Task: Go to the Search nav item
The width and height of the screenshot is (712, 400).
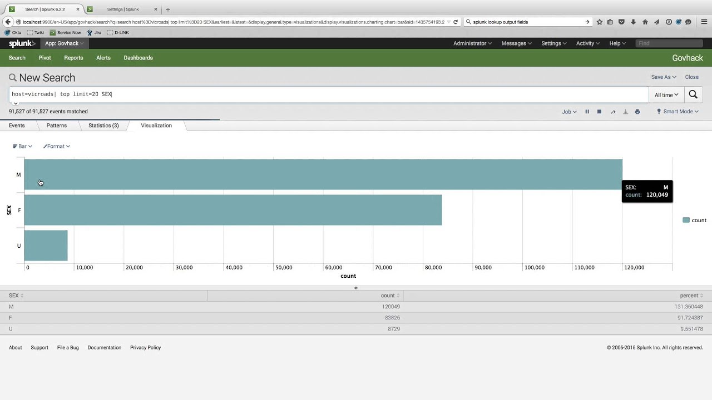Action: coord(17,58)
